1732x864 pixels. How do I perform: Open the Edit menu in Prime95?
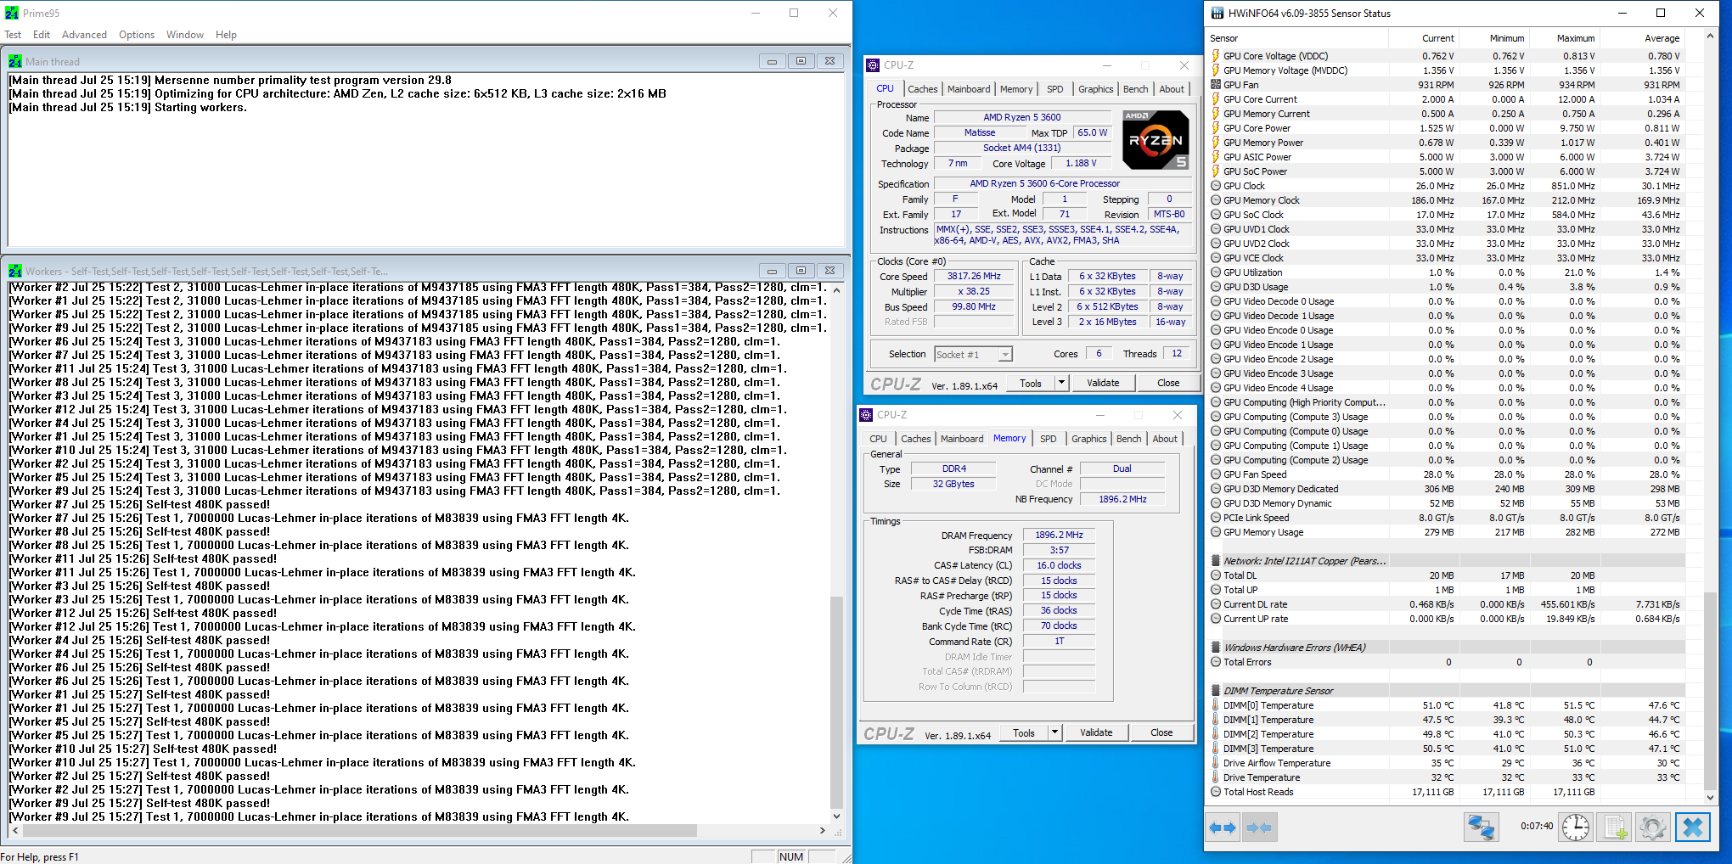(42, 35)
